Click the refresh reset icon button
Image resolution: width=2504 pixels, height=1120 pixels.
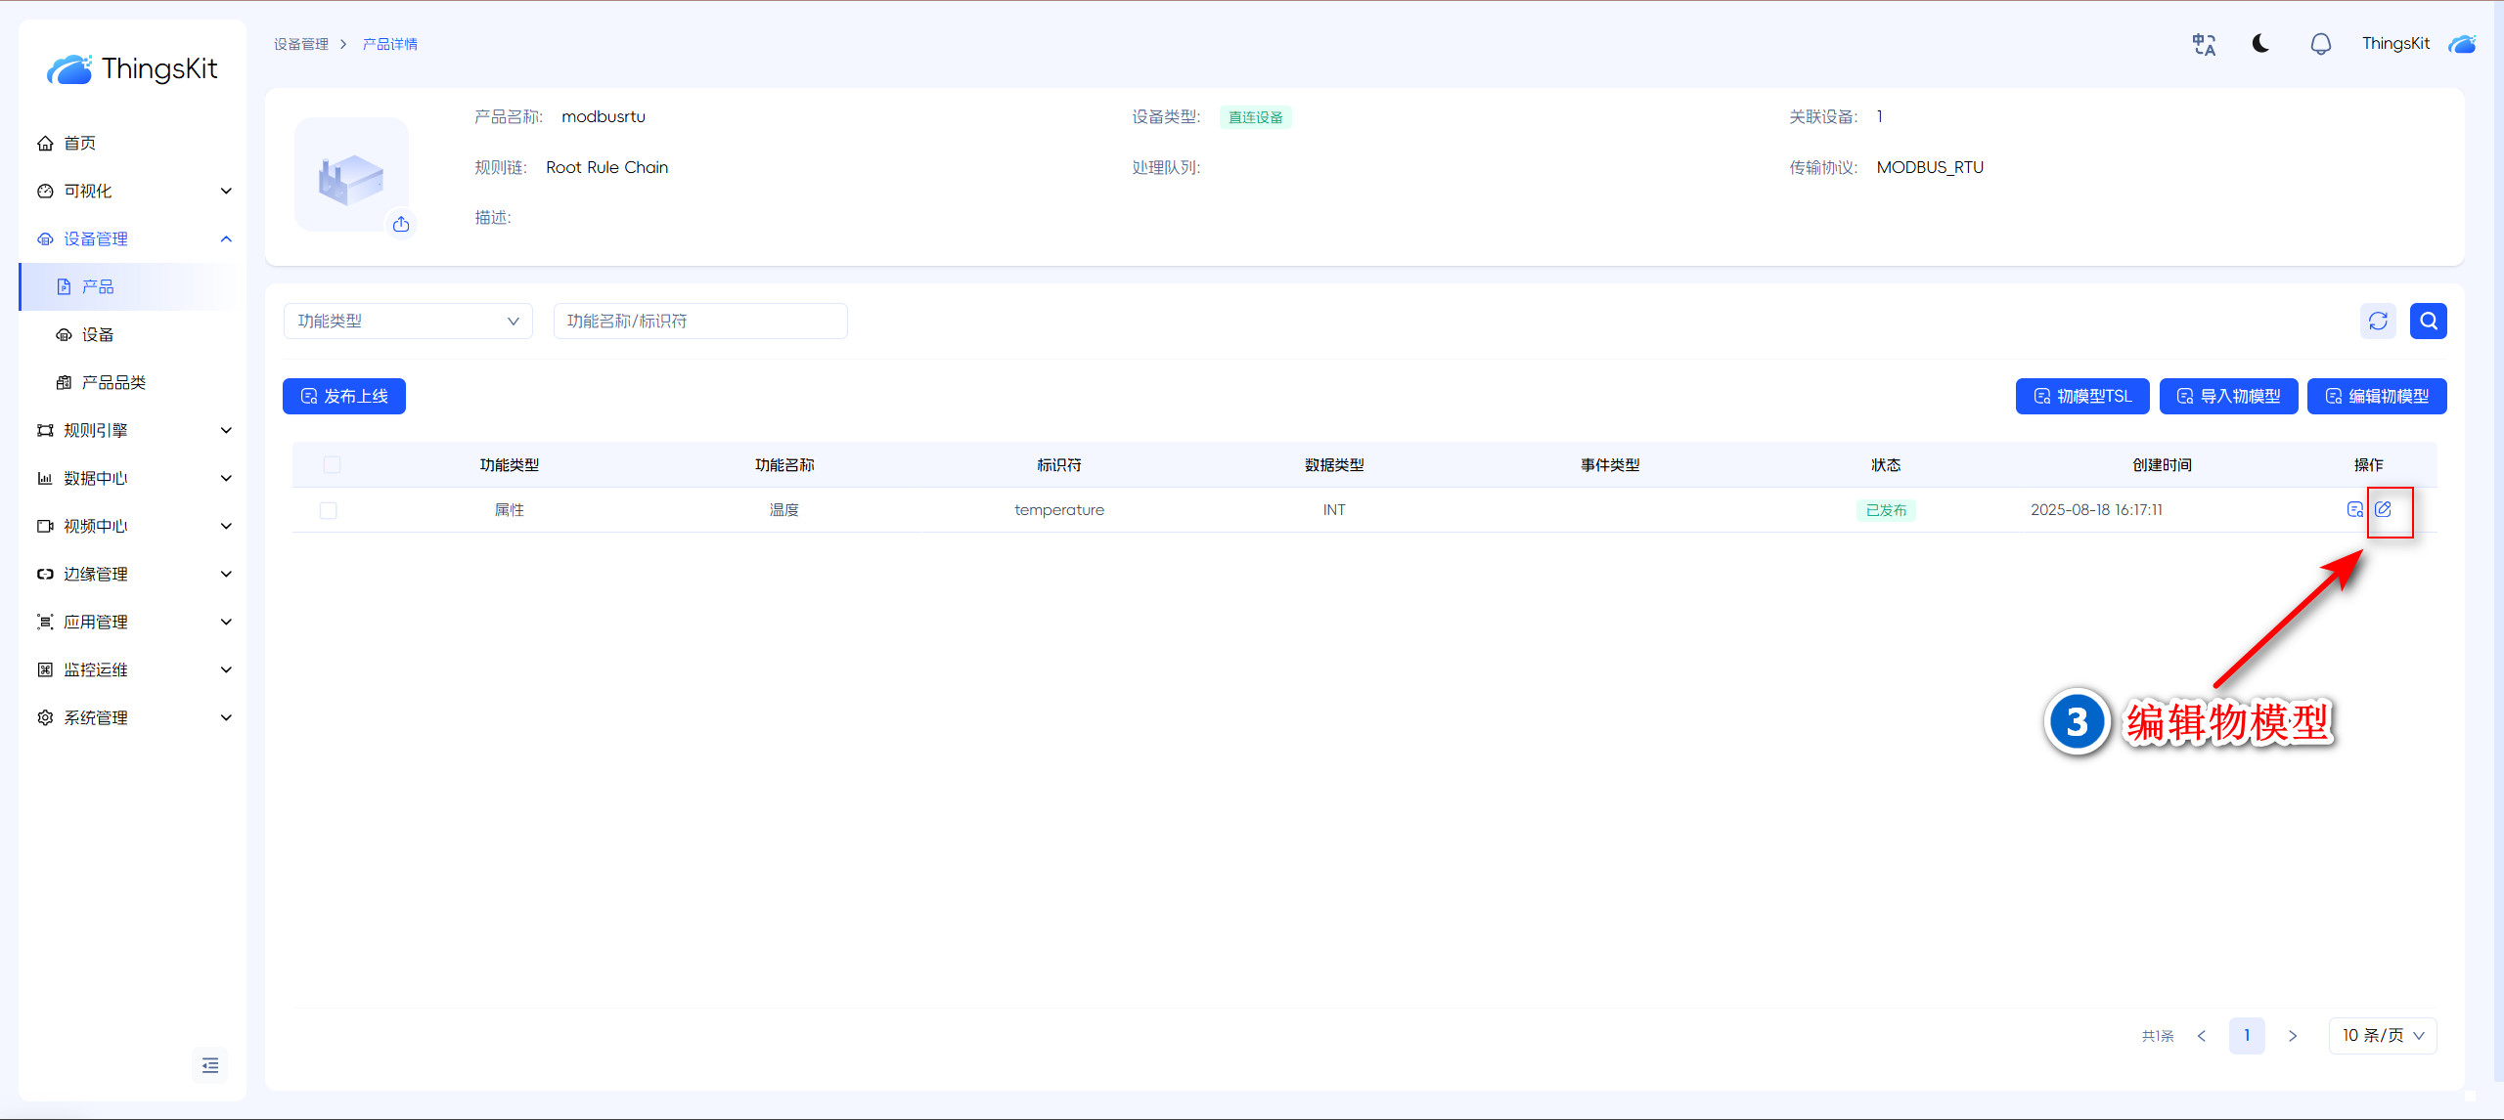(x=2378, y=321)
